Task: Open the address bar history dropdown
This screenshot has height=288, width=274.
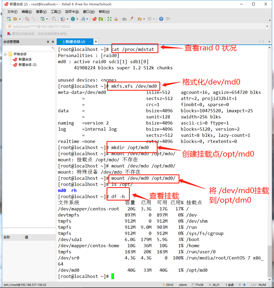Action: 267,26
